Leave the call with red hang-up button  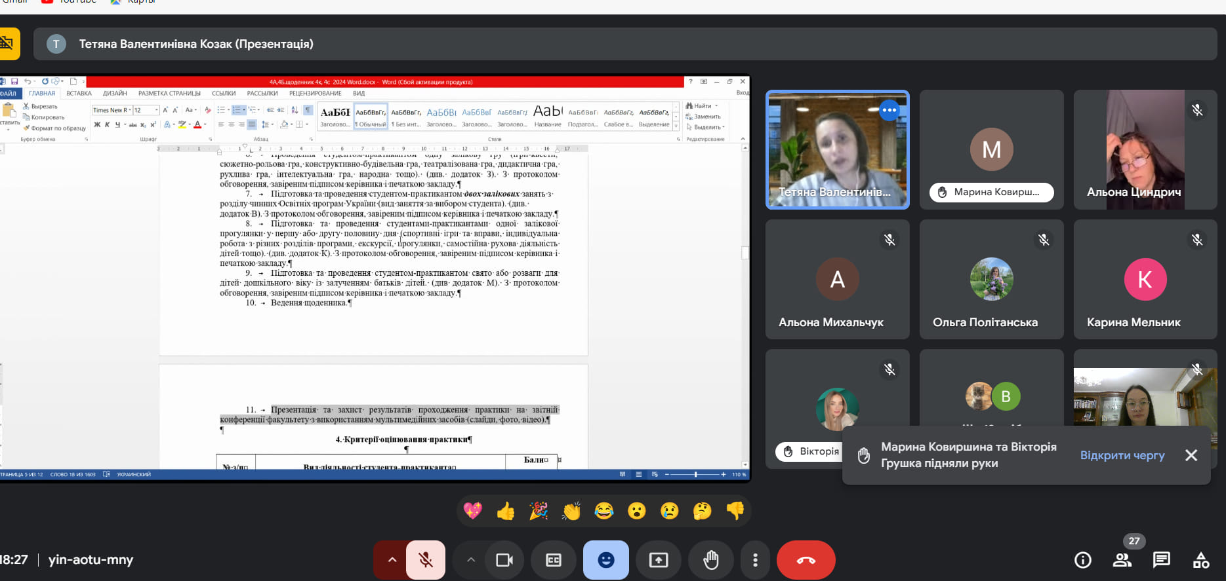[806, 560]
